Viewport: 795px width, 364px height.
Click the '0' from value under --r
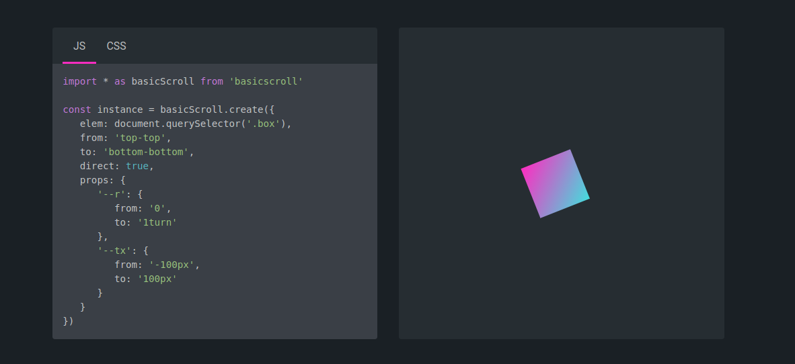tap(157, 208)
